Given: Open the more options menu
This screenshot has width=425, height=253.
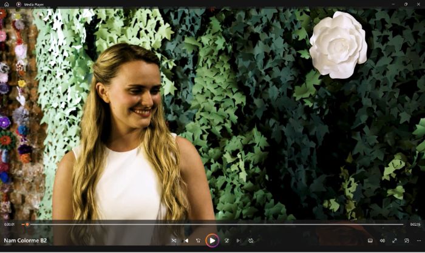Looking at the screenshot, I should 419,240.
